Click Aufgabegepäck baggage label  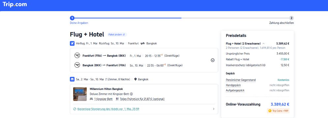pos(235,90)
